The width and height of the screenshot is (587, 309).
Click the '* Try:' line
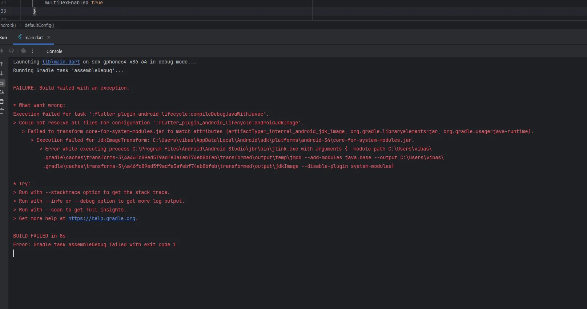[22, 184]
